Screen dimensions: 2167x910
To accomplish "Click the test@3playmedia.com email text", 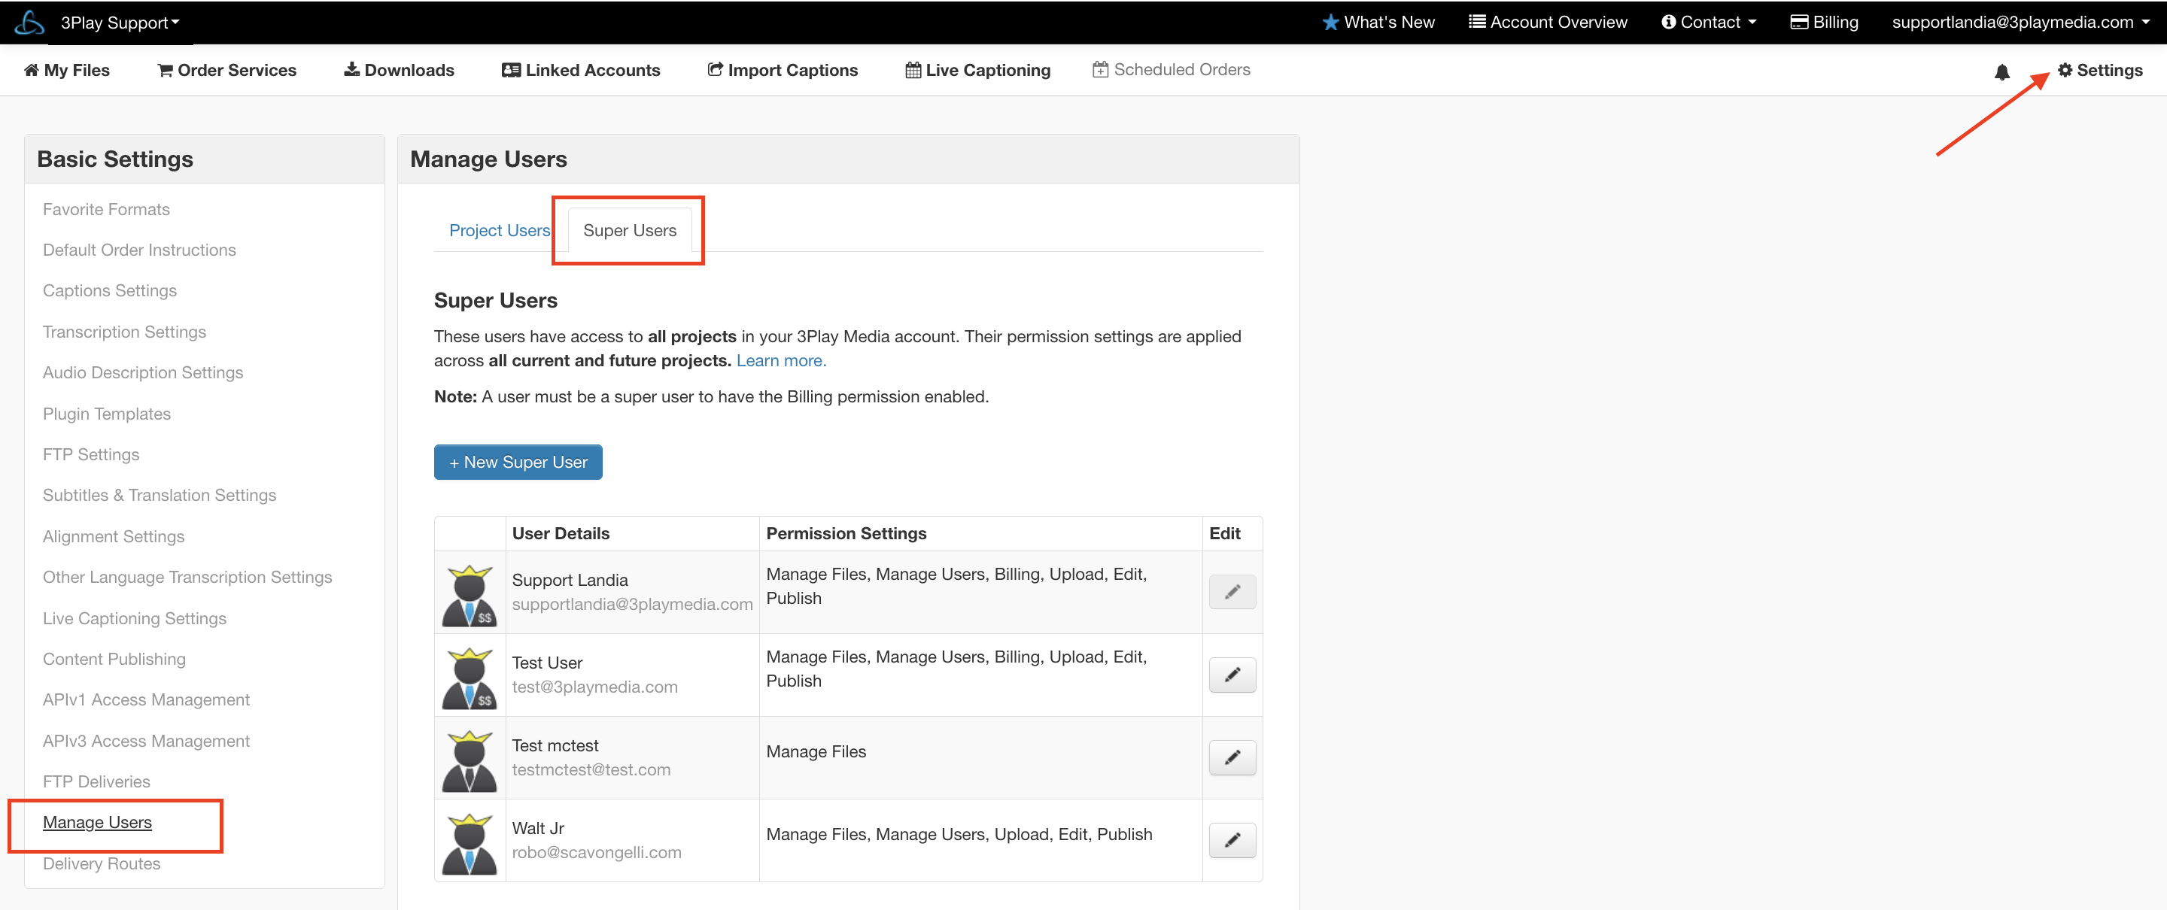I will 594,687.
